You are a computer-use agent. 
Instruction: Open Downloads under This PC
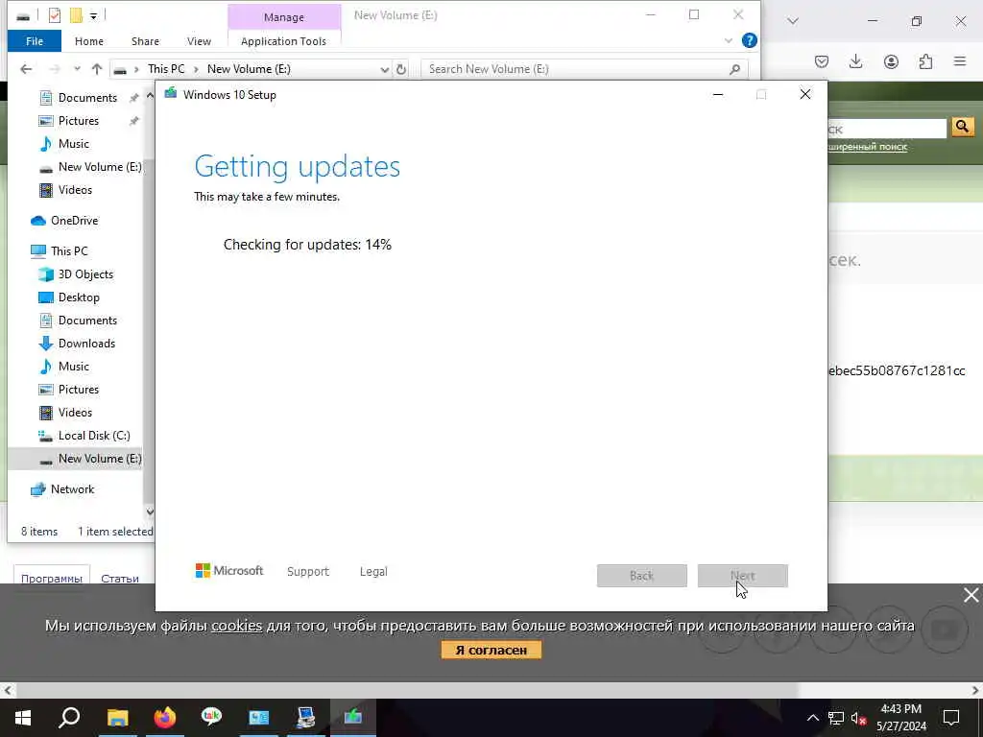click(86, 344)
